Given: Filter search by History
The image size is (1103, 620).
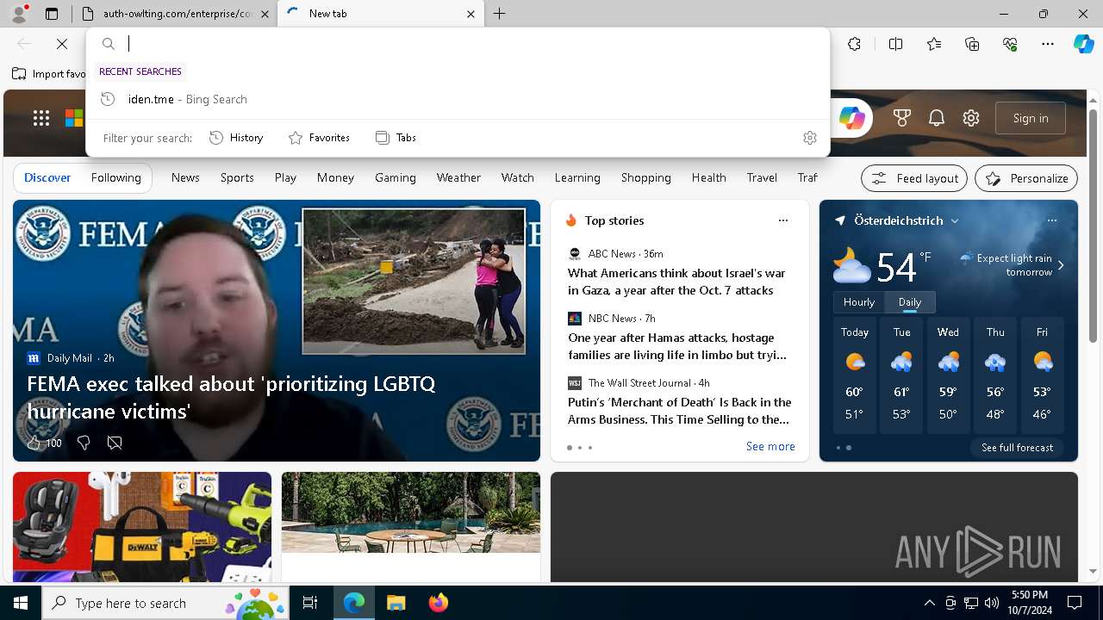Looking at the screenshot, I should click(236, 138).
